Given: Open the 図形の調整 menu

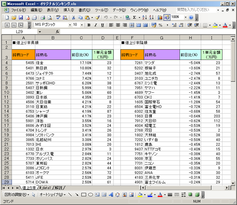Looking at the screenshot, I should (x=17, y=195).
